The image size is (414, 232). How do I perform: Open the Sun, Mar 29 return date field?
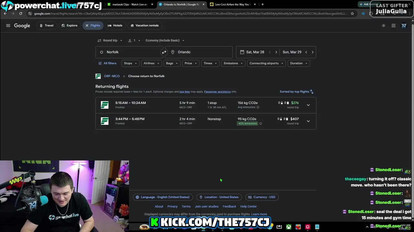(292, 52)
